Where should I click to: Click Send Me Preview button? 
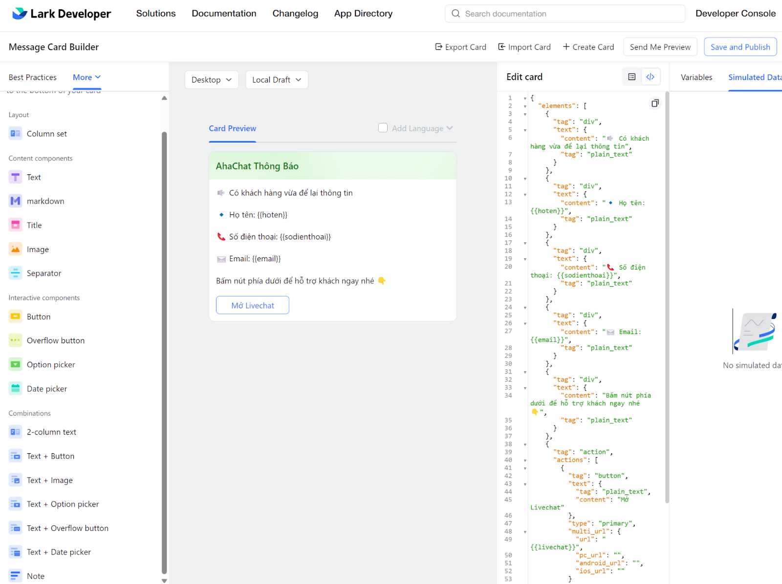pos(660,47)
